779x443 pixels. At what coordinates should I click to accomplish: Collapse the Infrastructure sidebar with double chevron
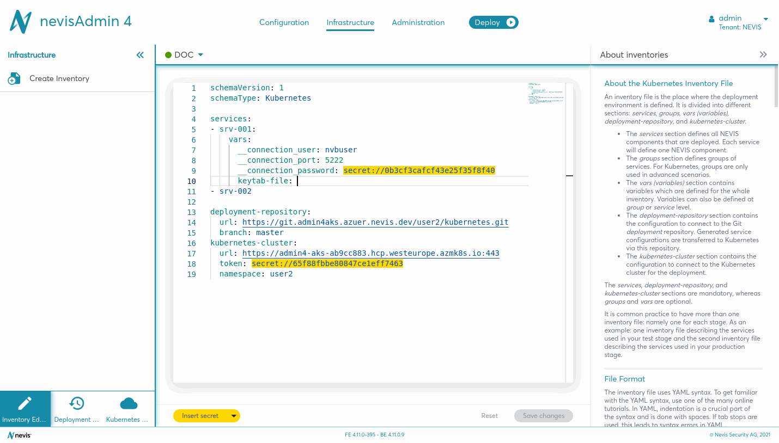click(140, 55)
